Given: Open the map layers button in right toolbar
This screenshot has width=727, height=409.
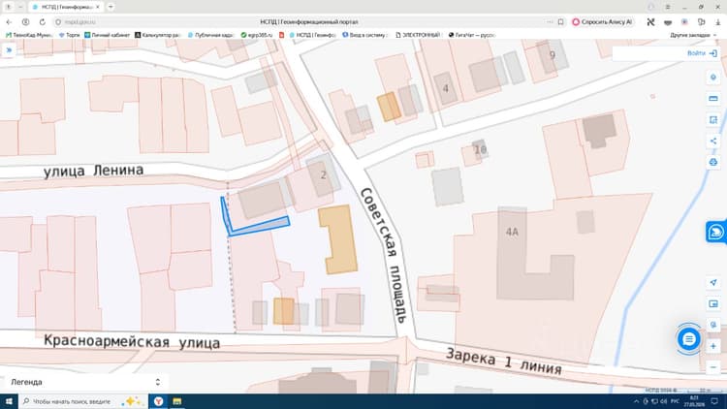Looking at the screenshot, I should (x=713, y=78).
